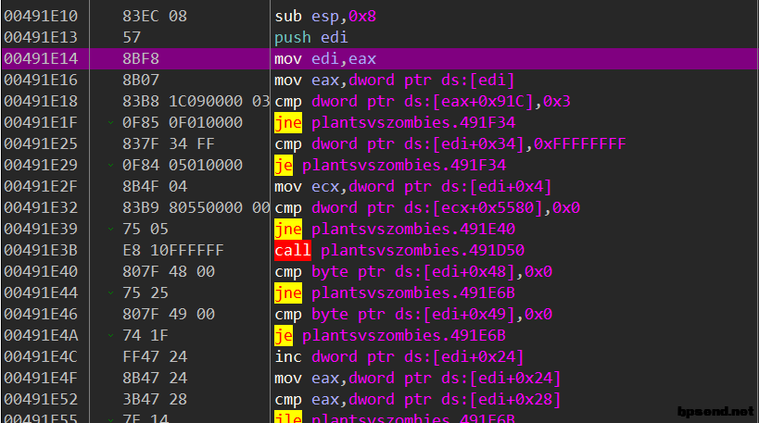The height and width of the screenshot is (423, 759).
Task: Click bytes '75 25'
Action: [x=145, y=292]
